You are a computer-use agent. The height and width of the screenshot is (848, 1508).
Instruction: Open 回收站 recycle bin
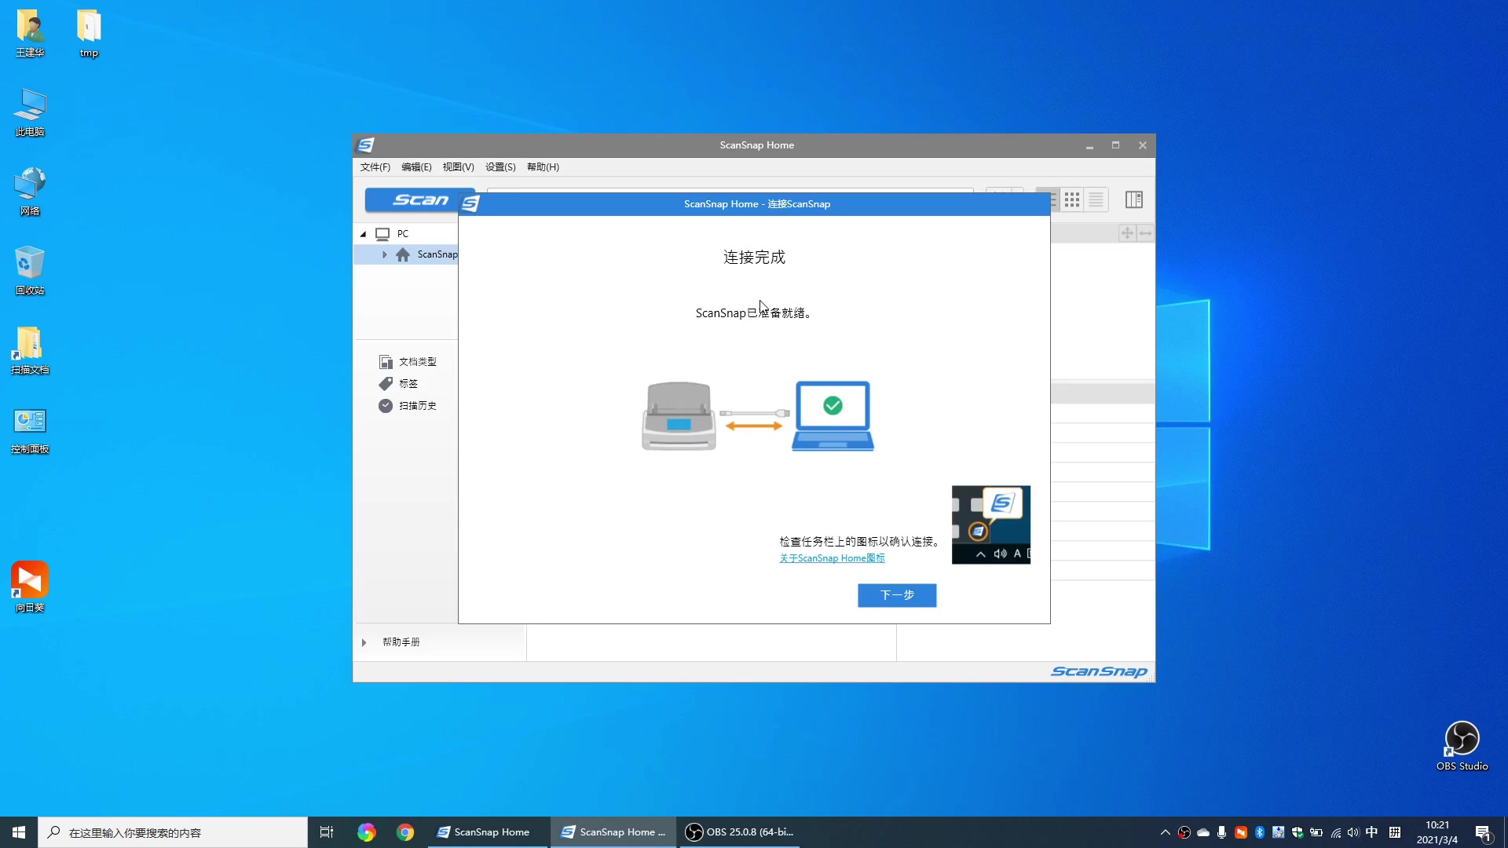pyautogui.click(x=30, y=271)
